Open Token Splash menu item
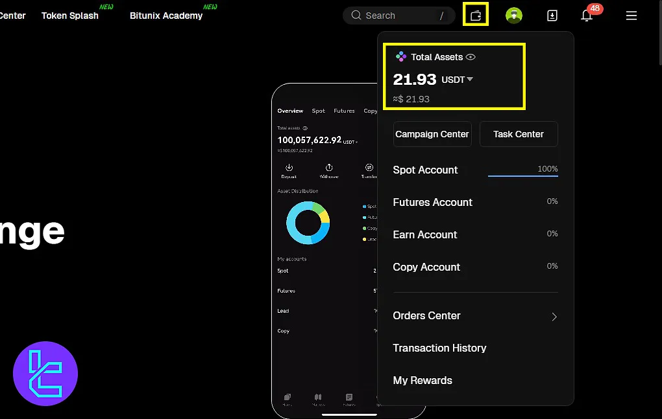The image size is (662, 419). (70, 16)
